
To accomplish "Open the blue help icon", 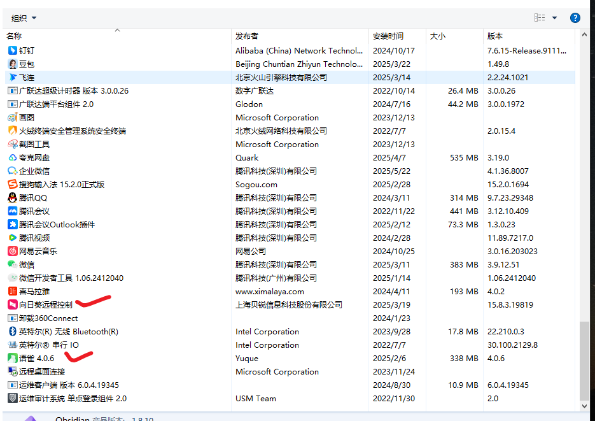I will pyautogui.click(x=575, y=18).
